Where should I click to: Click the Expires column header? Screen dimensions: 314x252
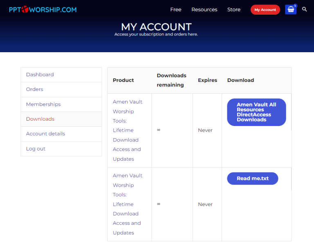207,80
